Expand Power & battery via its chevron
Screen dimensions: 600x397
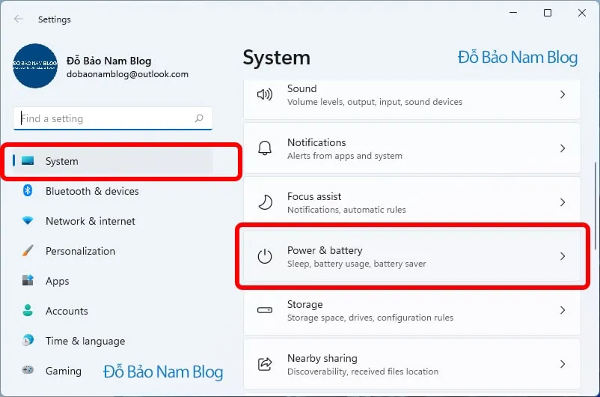pyautogui.click(x=563, y=256)
